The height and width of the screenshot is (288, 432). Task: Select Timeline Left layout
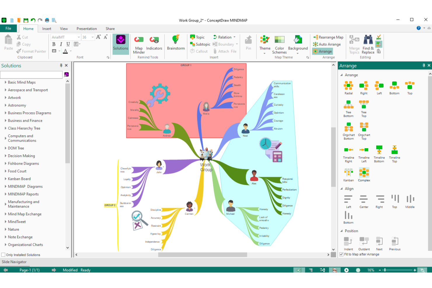[364, 154]
